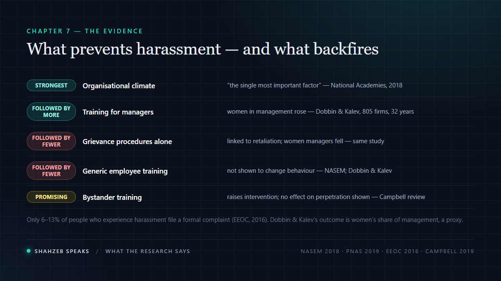501x281 pixels.
Task: Click 'linked to retaliation; women managers fell' text
Action: point(306,141)
